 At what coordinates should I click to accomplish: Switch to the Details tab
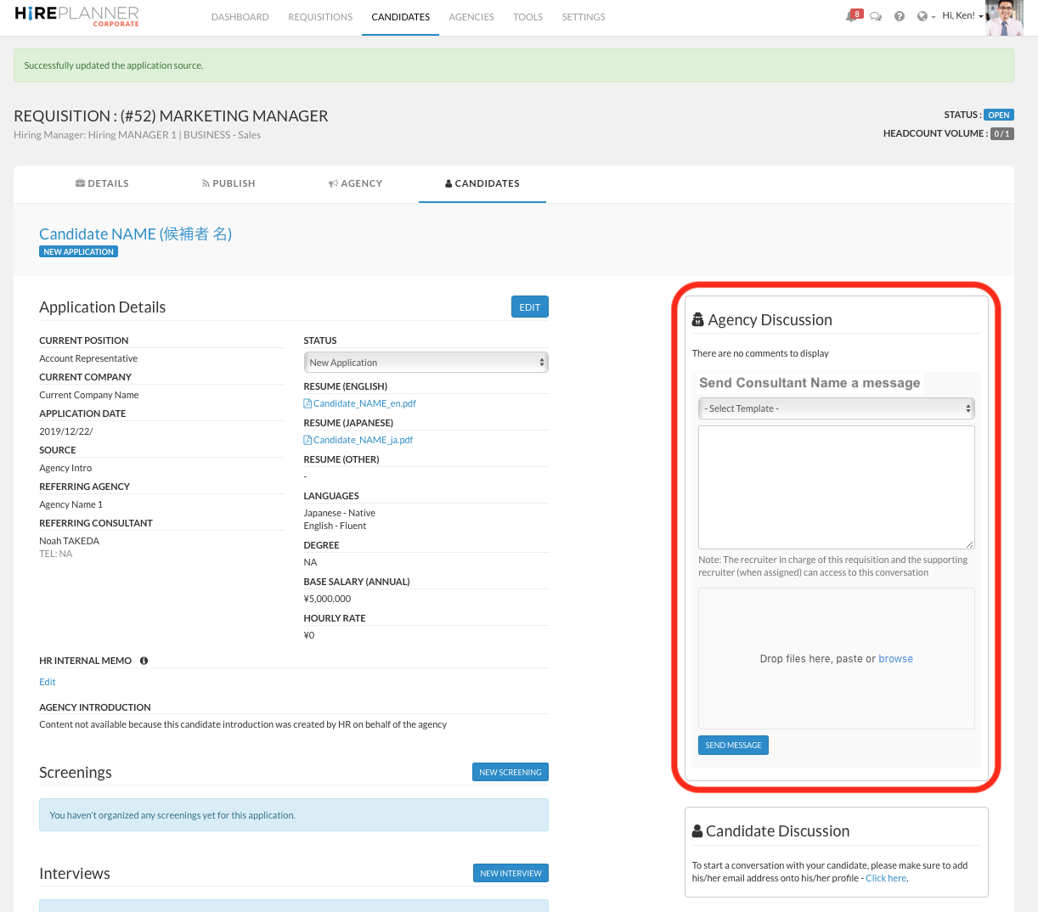(102, 183)
